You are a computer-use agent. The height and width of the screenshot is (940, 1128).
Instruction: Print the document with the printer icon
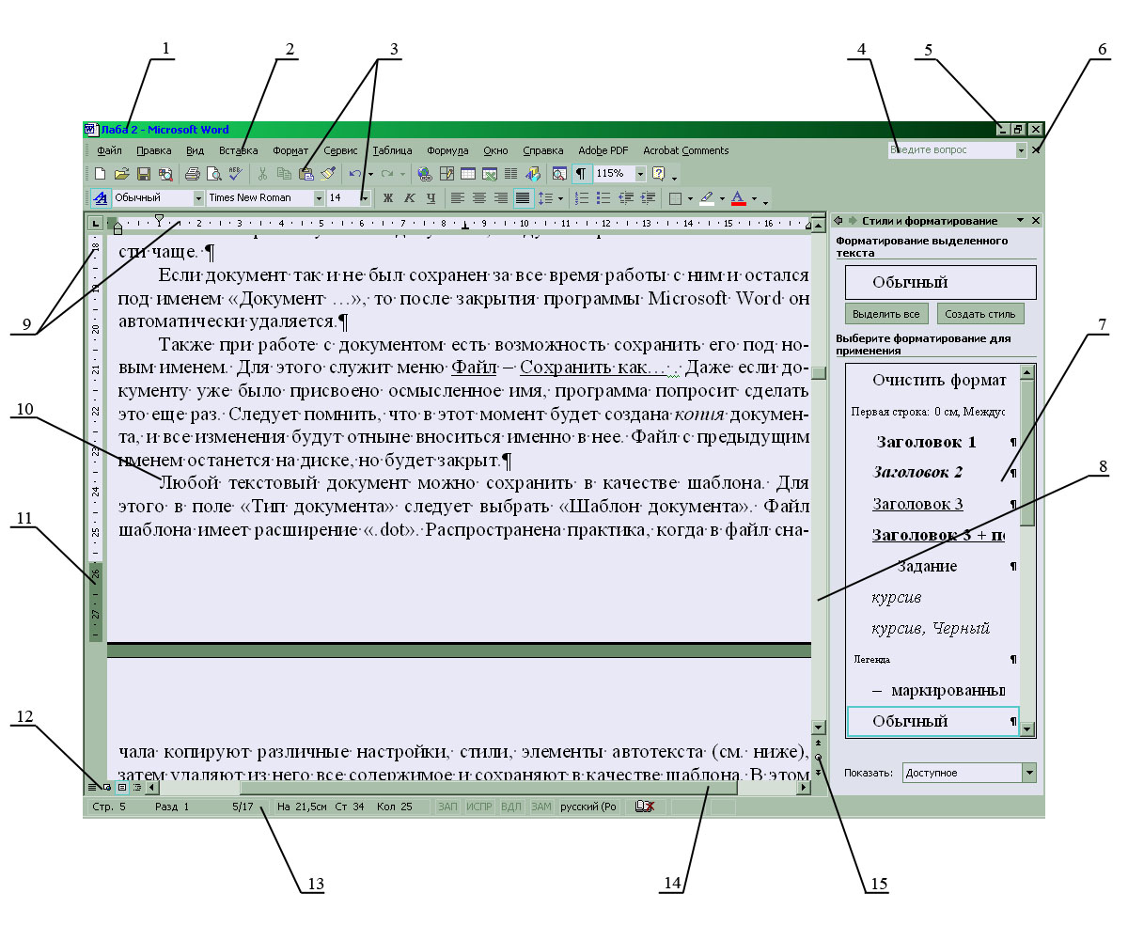(x=192, y=174)
